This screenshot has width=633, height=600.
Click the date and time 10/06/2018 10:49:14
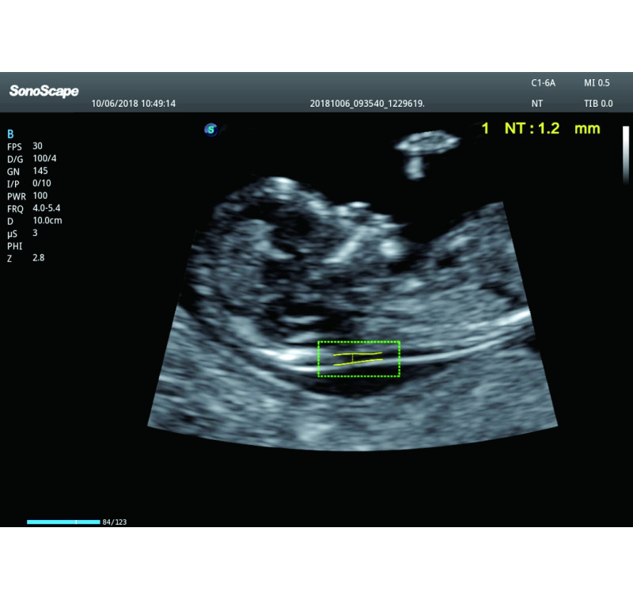pyautogui.click(x=134, y=104)
